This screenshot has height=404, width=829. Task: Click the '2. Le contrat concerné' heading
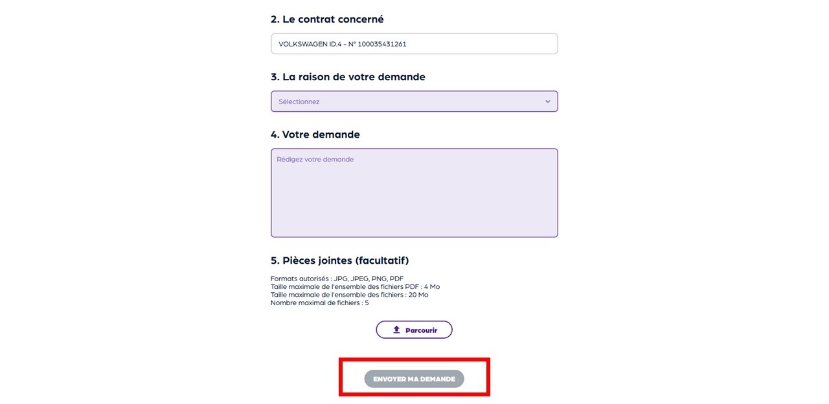pyautogui.click(x=327, y=19)
